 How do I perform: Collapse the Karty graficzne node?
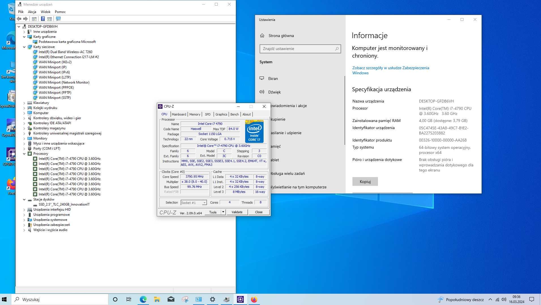click(24, 37)
